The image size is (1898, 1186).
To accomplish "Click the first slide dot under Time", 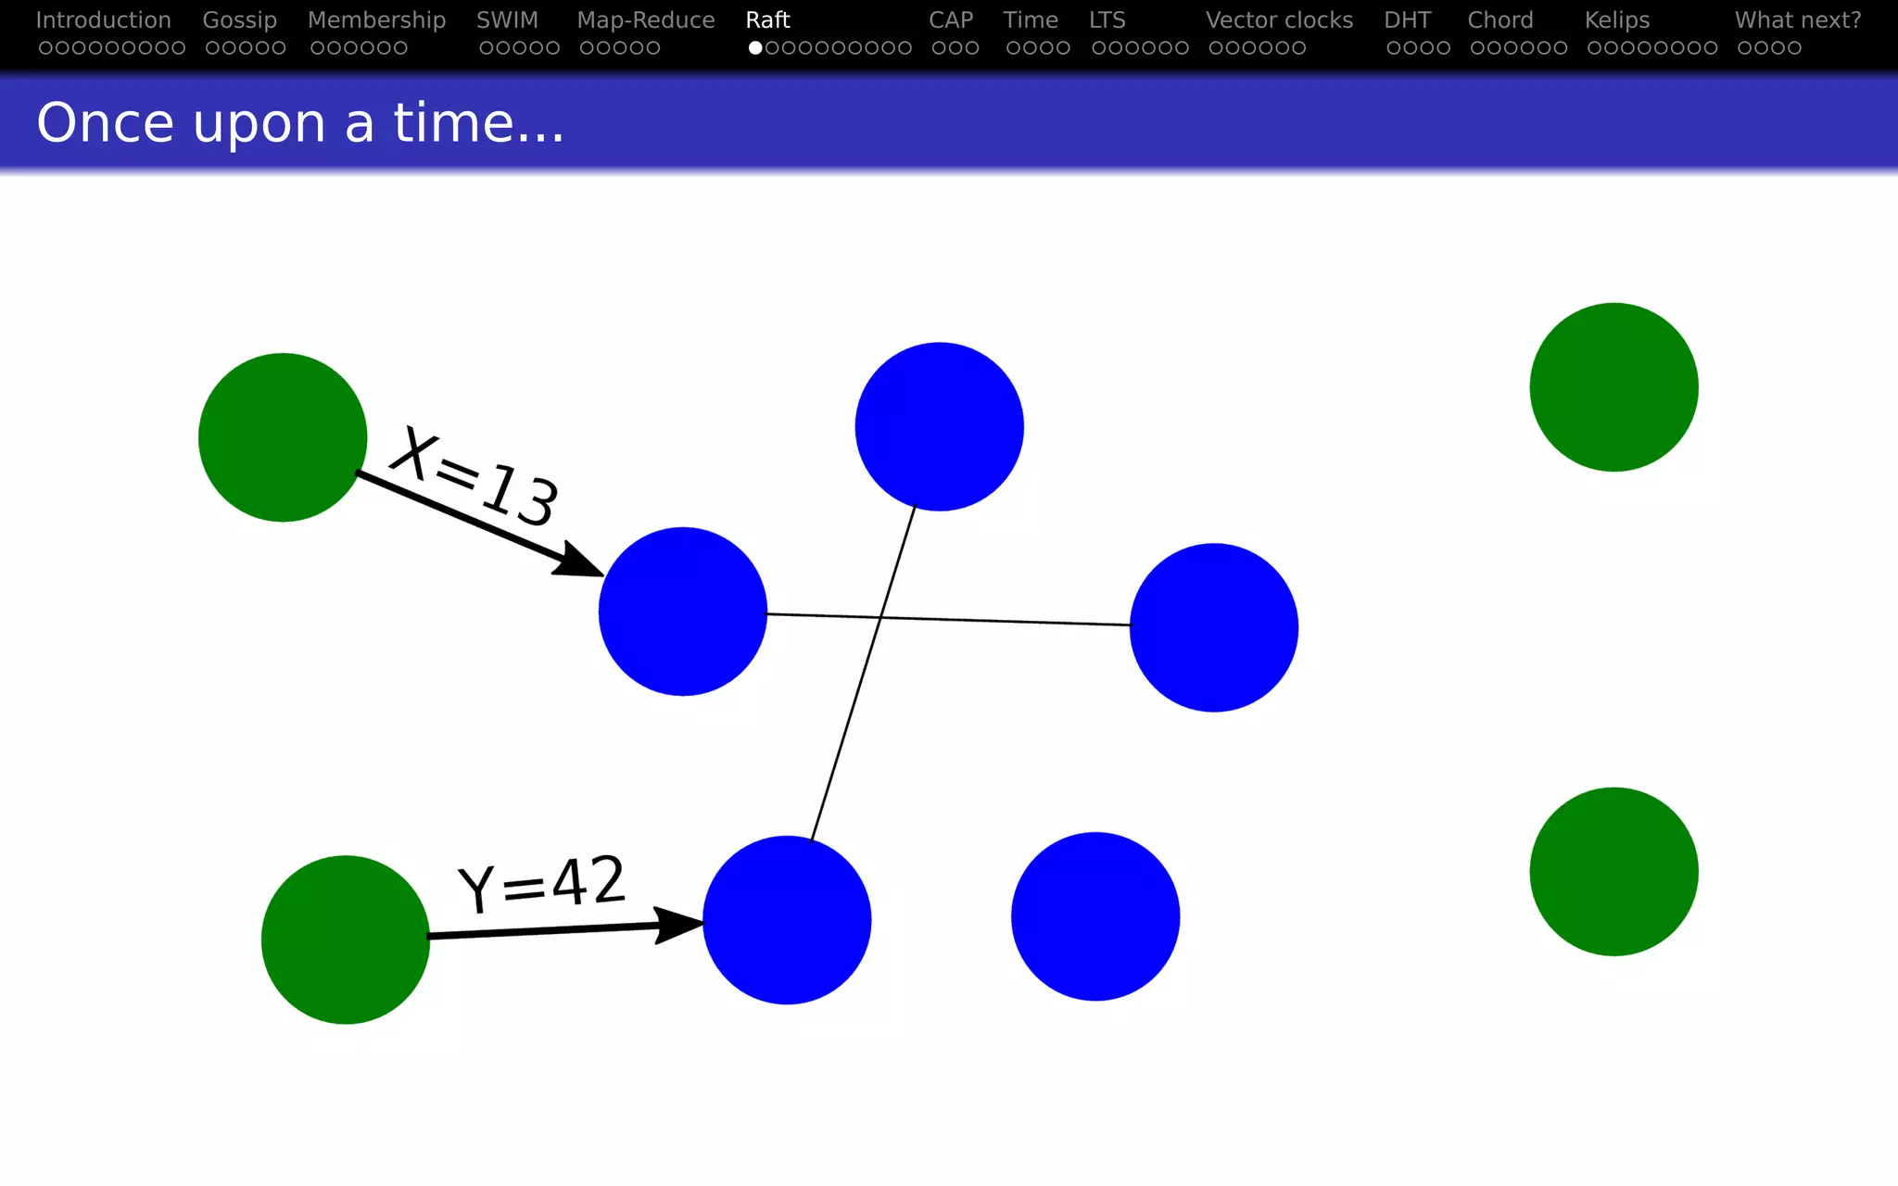I will click(x=1014, y=48).
